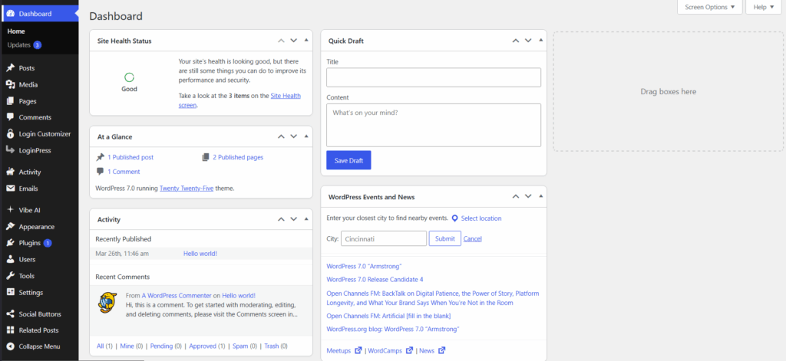
Task: Click the Vibe AI sparkle icon
Action: pyautogui.click(x=10, y=210)
